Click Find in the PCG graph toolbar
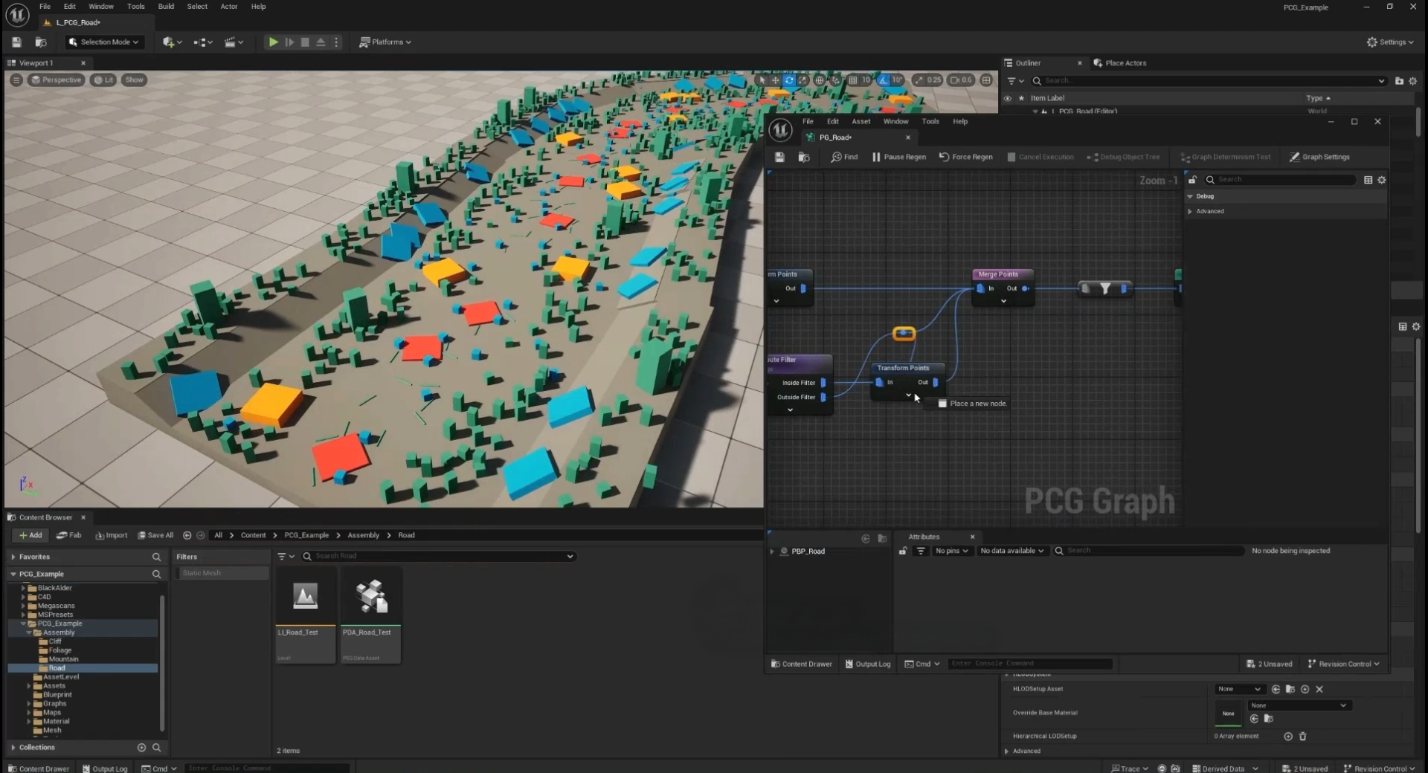The image size is (1428, 773). (844, 157)
